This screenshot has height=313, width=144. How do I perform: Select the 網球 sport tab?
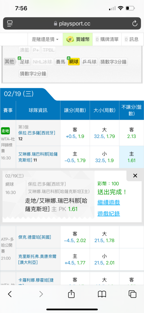pos(74,62)
